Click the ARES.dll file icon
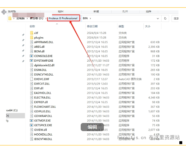 pyautogui.click(x=32, y=47)
